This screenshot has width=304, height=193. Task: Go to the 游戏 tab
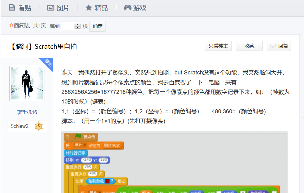coord(135,8)
